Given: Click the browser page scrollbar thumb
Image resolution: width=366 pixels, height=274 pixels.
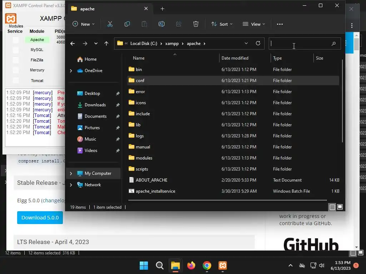Looking at the screenshot, I should [x=356, y=44].
